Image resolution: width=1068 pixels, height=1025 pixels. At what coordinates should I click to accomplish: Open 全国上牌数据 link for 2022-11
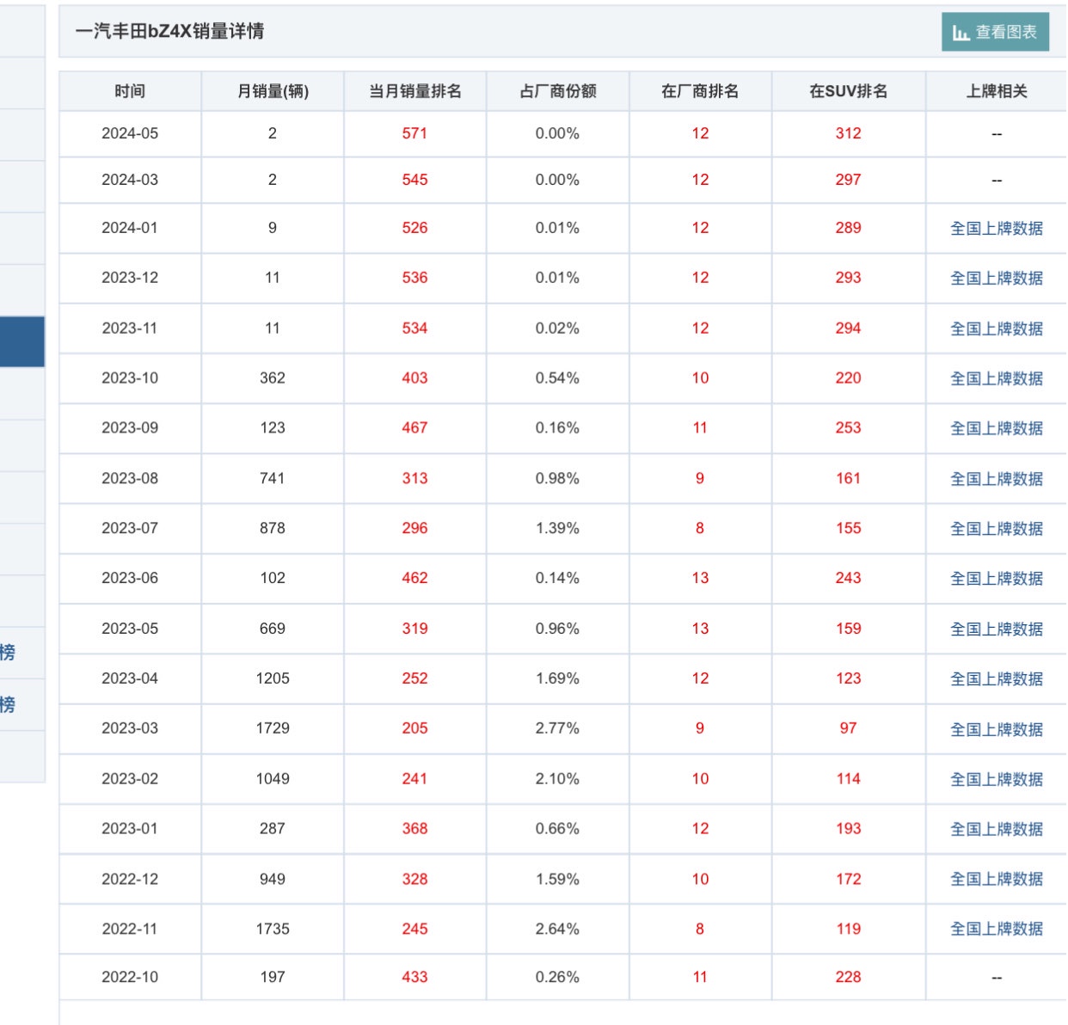(x=997, y=929)
